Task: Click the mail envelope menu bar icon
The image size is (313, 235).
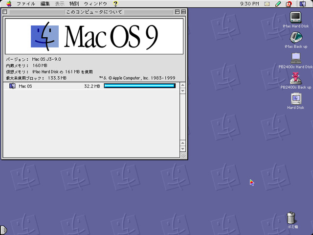Action: coord(267,4)
